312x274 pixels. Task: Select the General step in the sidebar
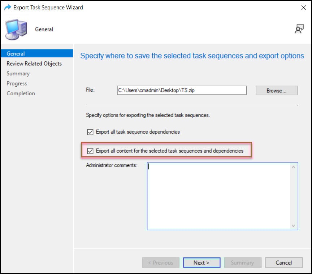37,53
